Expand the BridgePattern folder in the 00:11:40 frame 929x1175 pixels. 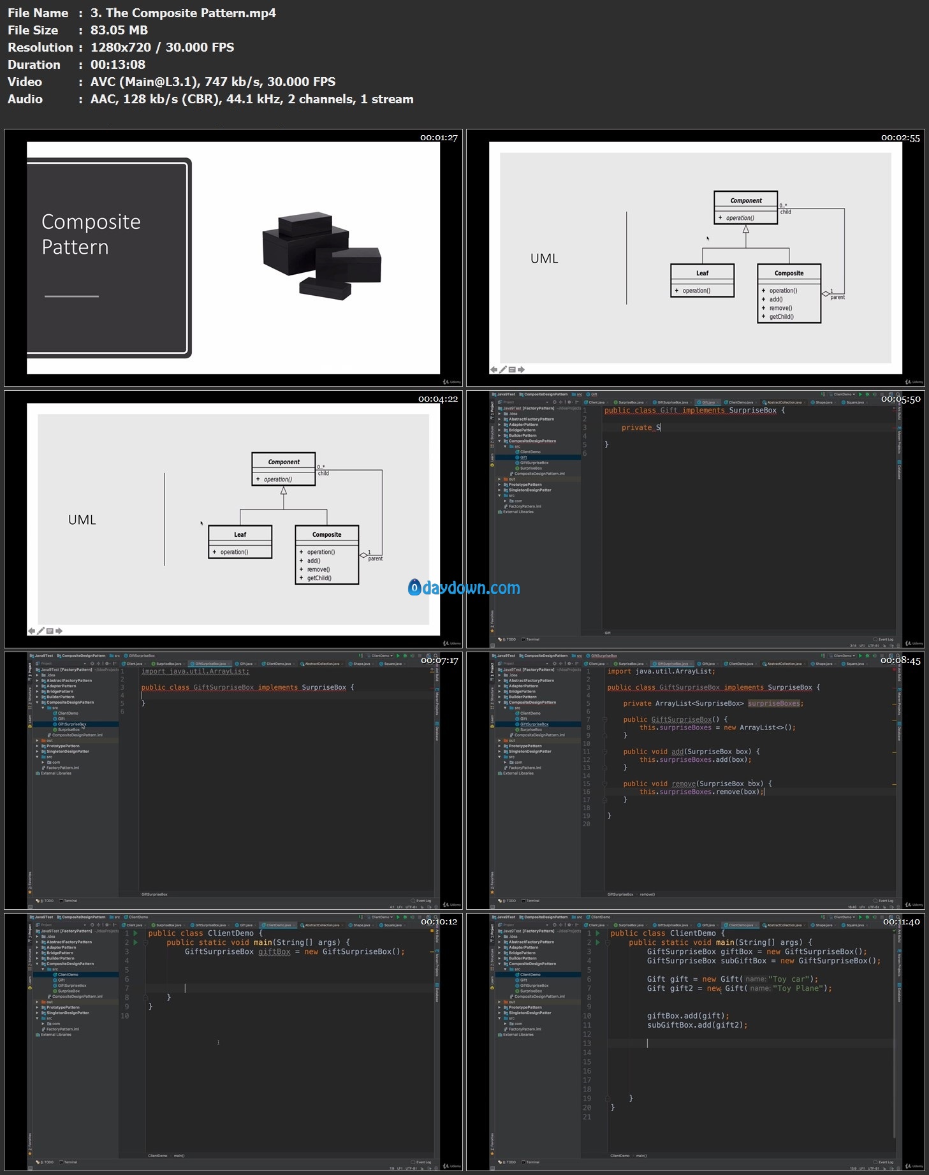(500, 953)
